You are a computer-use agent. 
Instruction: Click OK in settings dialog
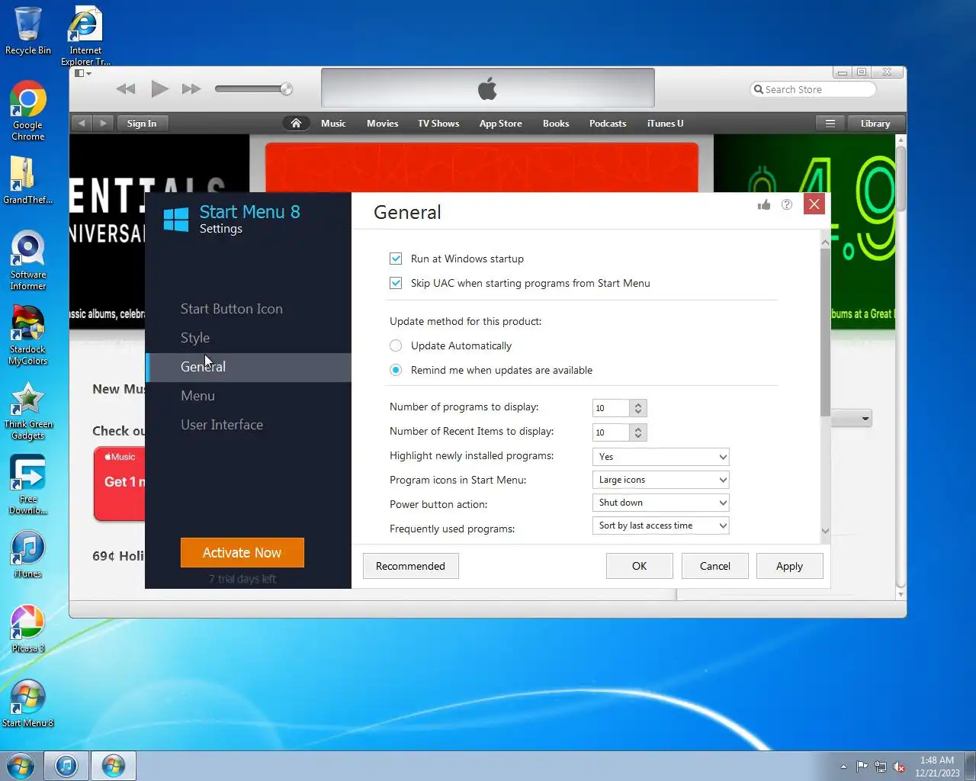639,566
